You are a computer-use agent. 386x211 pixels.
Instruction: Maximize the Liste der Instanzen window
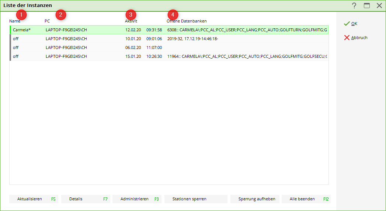tap(367, 6)
